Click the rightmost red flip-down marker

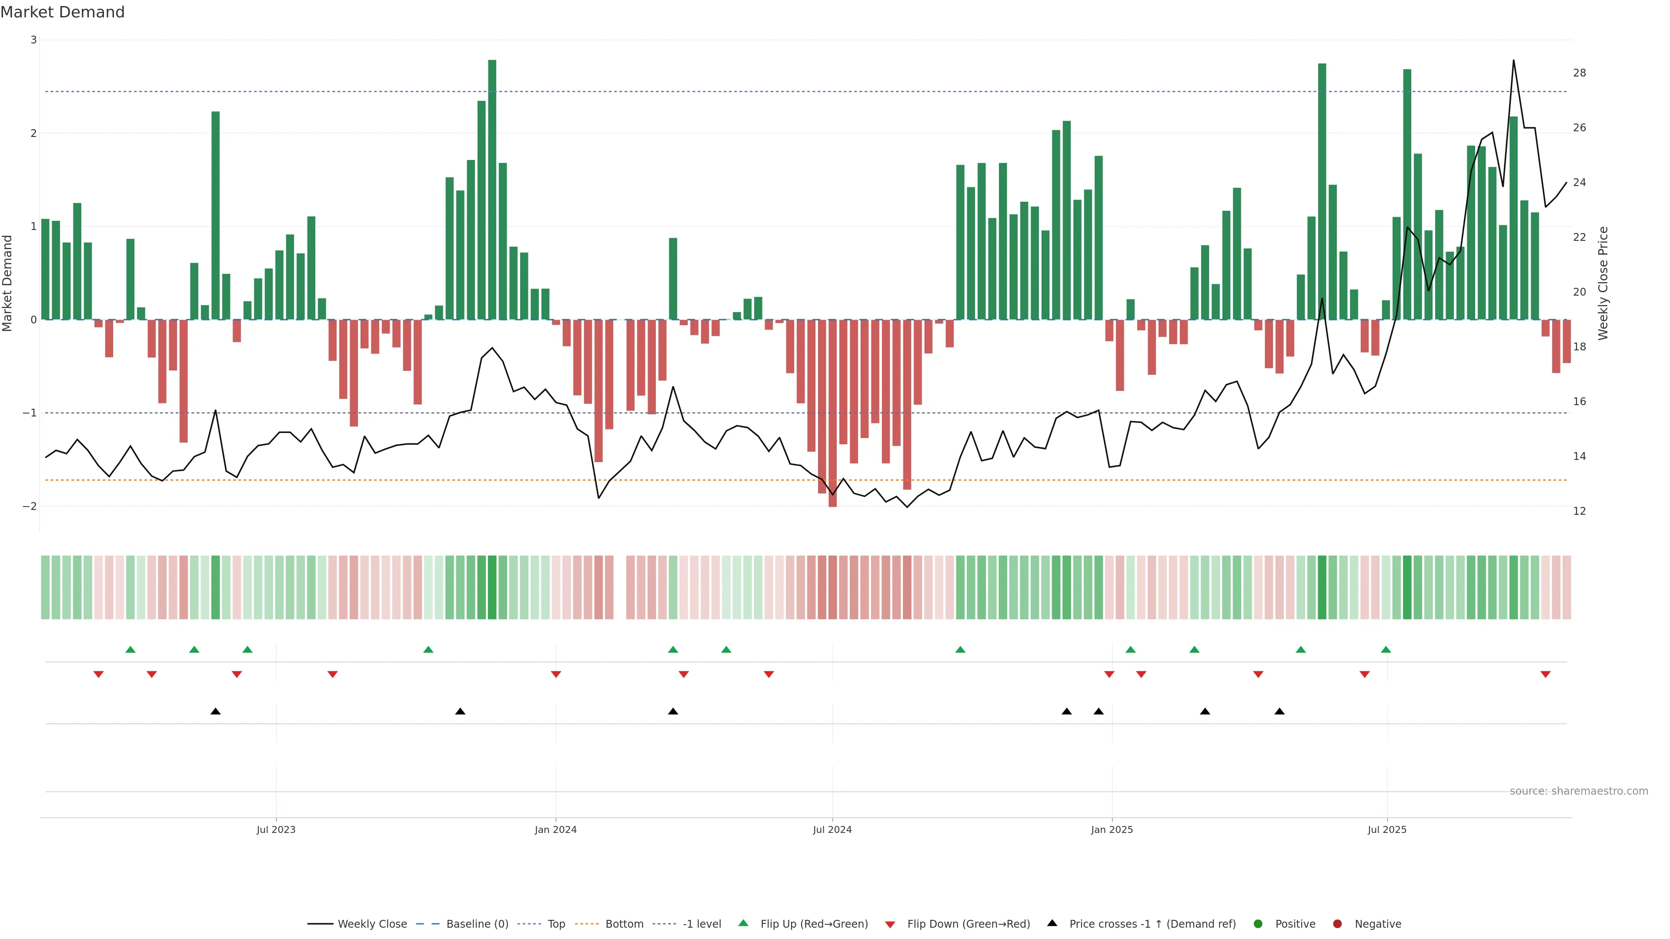[1546, 674]
